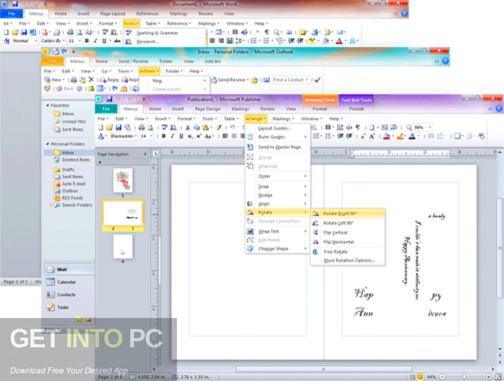504x381 pixels.
Task: Select Rotate Left 90° in the submenu
Action: click(x=348, y=223)
